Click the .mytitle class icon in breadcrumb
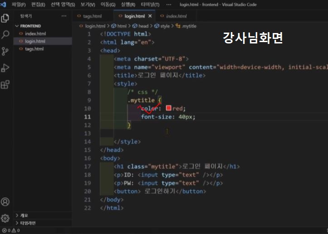Screen dimensions: 328x234 point(178,26)
